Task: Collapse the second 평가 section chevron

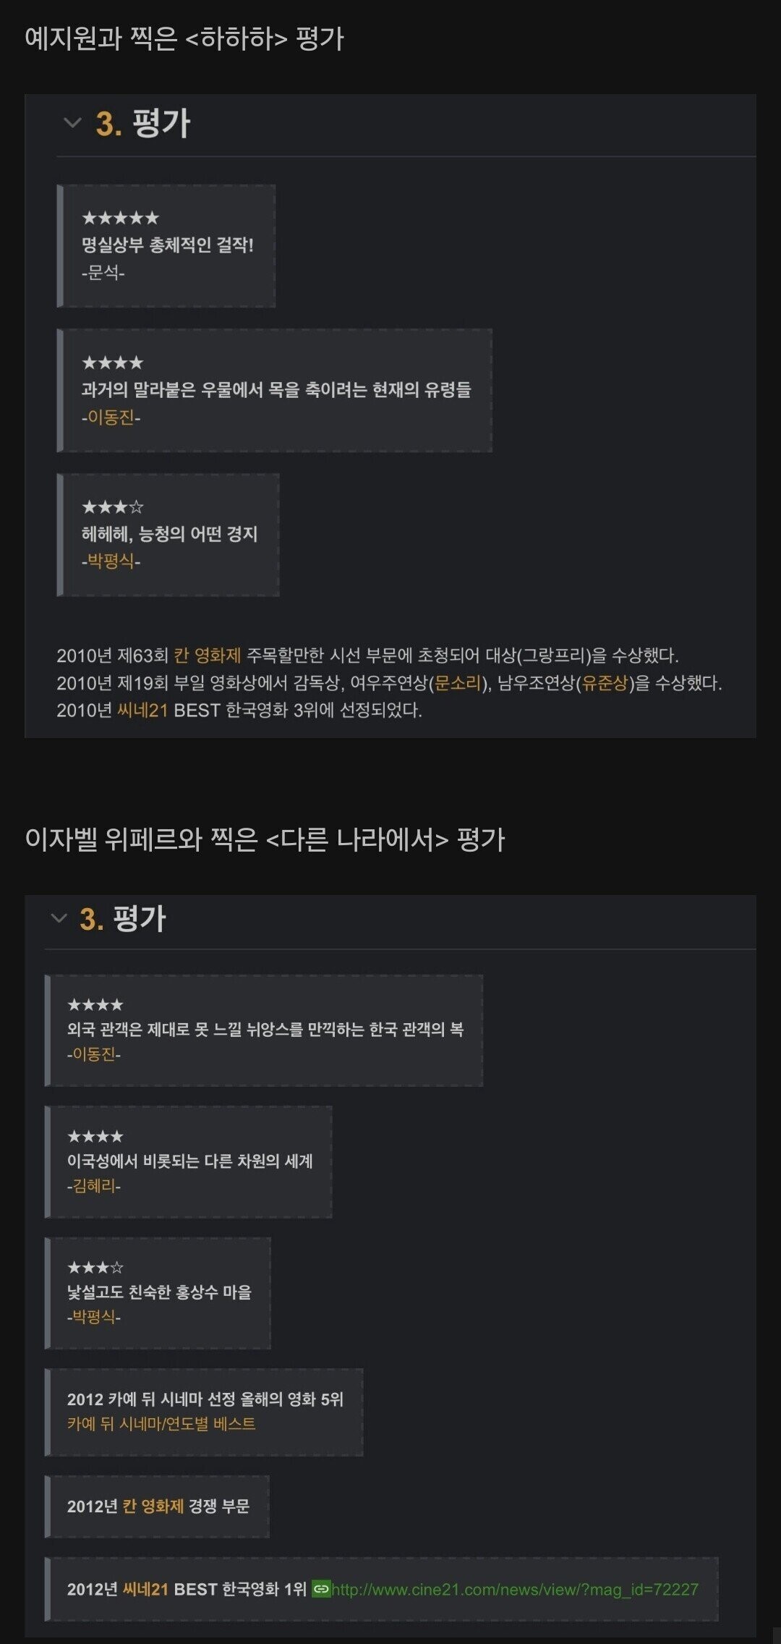Action: pyautogui.click(x=59, y=918)
